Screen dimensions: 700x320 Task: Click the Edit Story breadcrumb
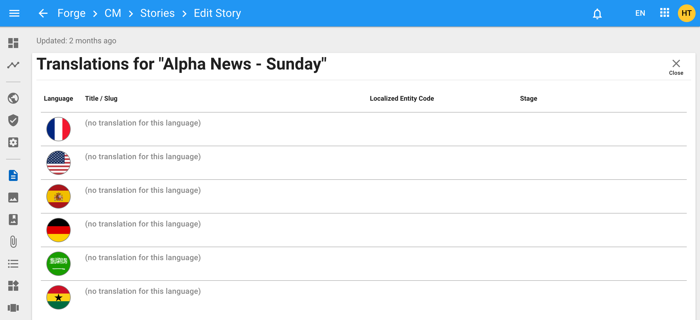(217, 13)
